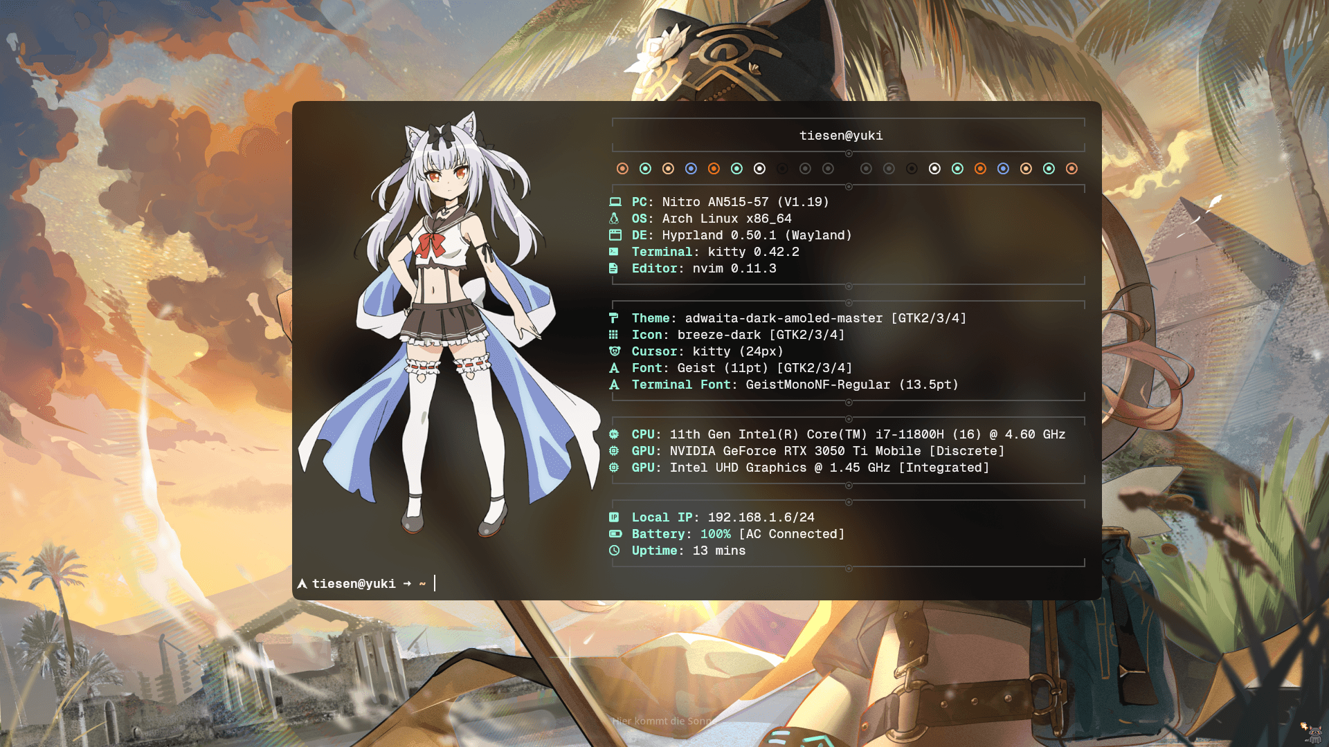Click the terminal icon beside Terminal: kitty
The height and width of the screenshot is (747, 1329).
click(x=614, y=252)
